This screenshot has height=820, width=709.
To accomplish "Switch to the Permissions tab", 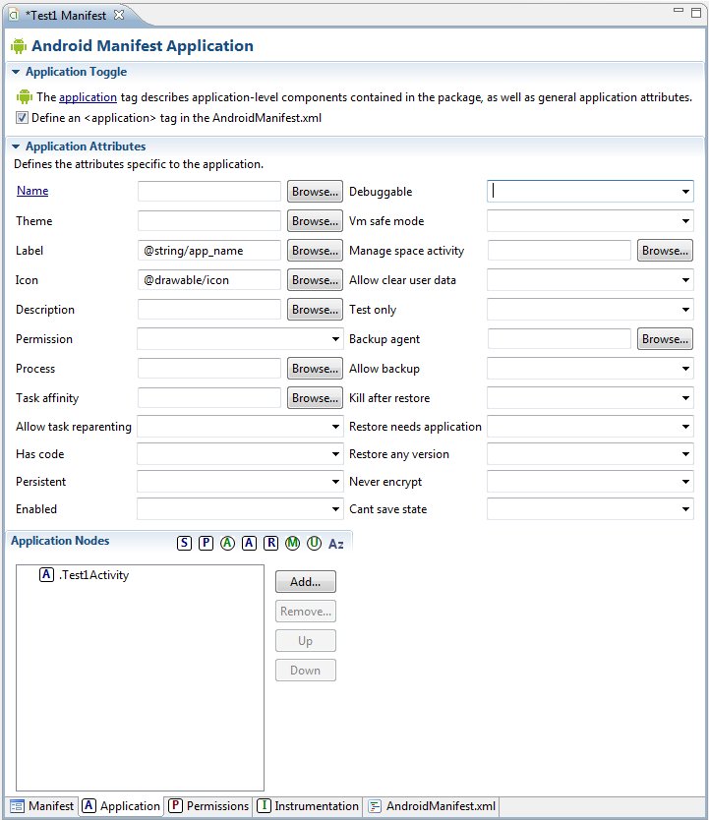I will pyautogui.click(x=208, y=806).
